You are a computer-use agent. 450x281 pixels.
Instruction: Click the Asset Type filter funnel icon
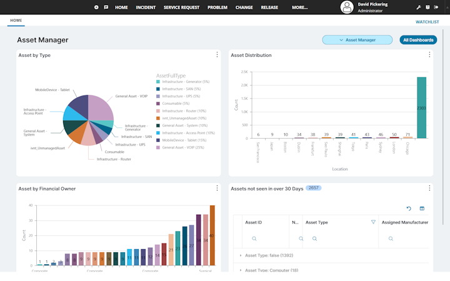[x=373, y=222]
